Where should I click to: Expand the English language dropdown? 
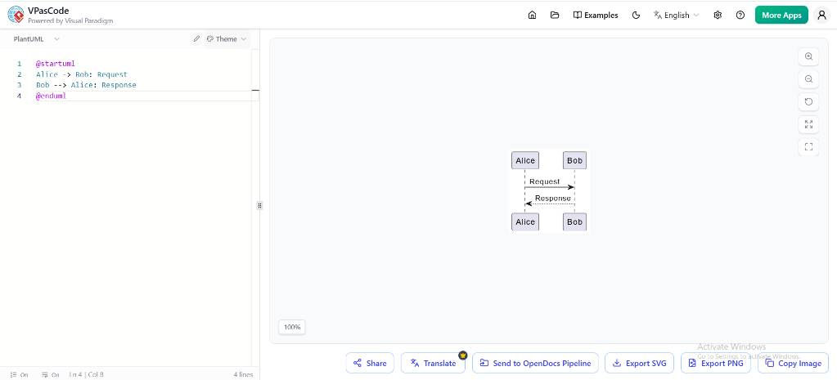pyautogui.click(x=677, y=15)
